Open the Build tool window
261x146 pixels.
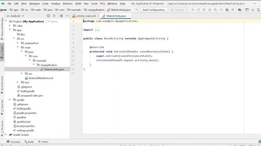[x=29, y=142]
